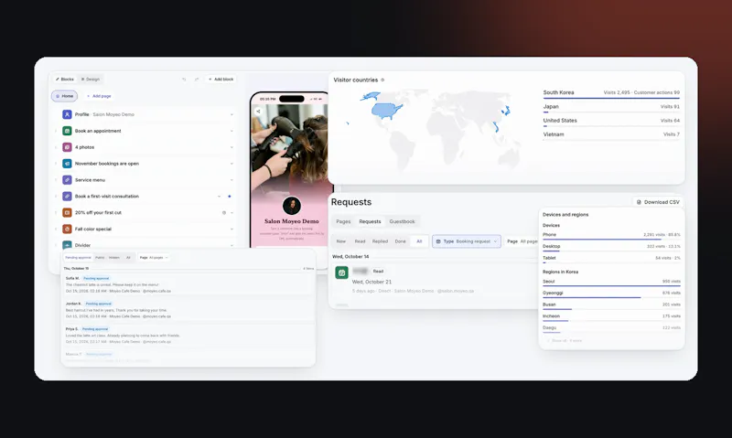732x438 pixels.
Task: Select the Hidden guestbook filter
Action: point(113,258)
